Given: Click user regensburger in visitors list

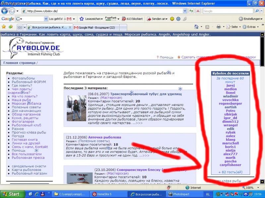Looking at the screenshot, I should 230,103.
